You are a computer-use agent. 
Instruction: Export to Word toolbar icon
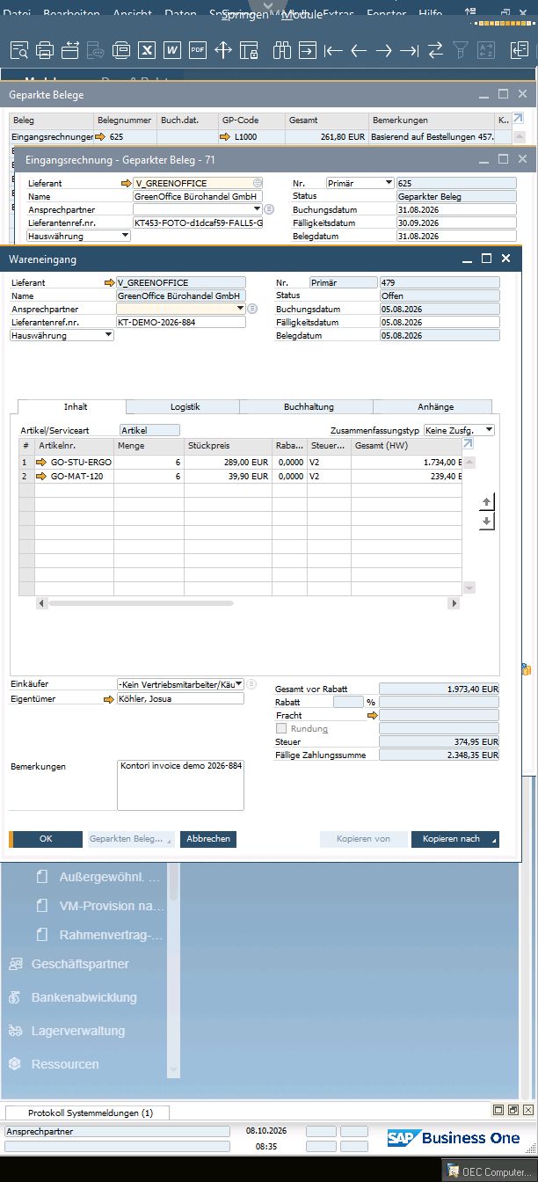click(172, 50)
